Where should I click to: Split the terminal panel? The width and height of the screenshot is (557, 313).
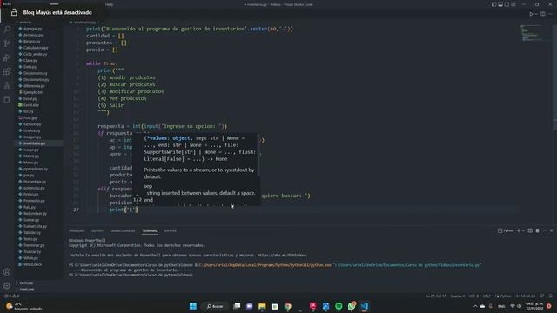pos(530,230)
